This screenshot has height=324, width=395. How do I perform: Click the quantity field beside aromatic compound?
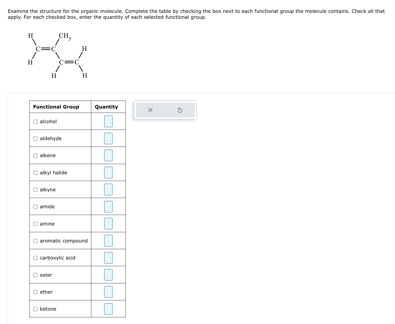tap(108, 241)
